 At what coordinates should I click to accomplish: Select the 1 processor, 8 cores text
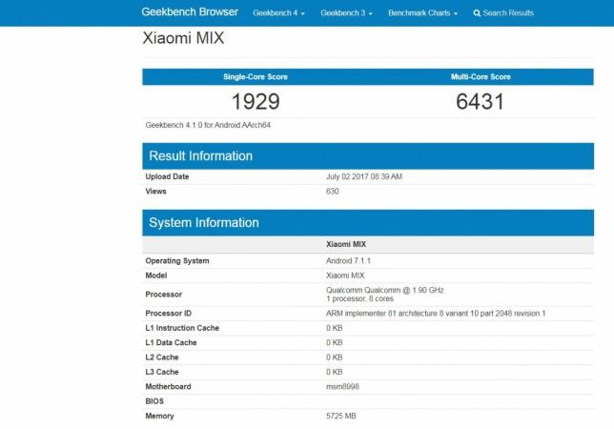(359, 298)
